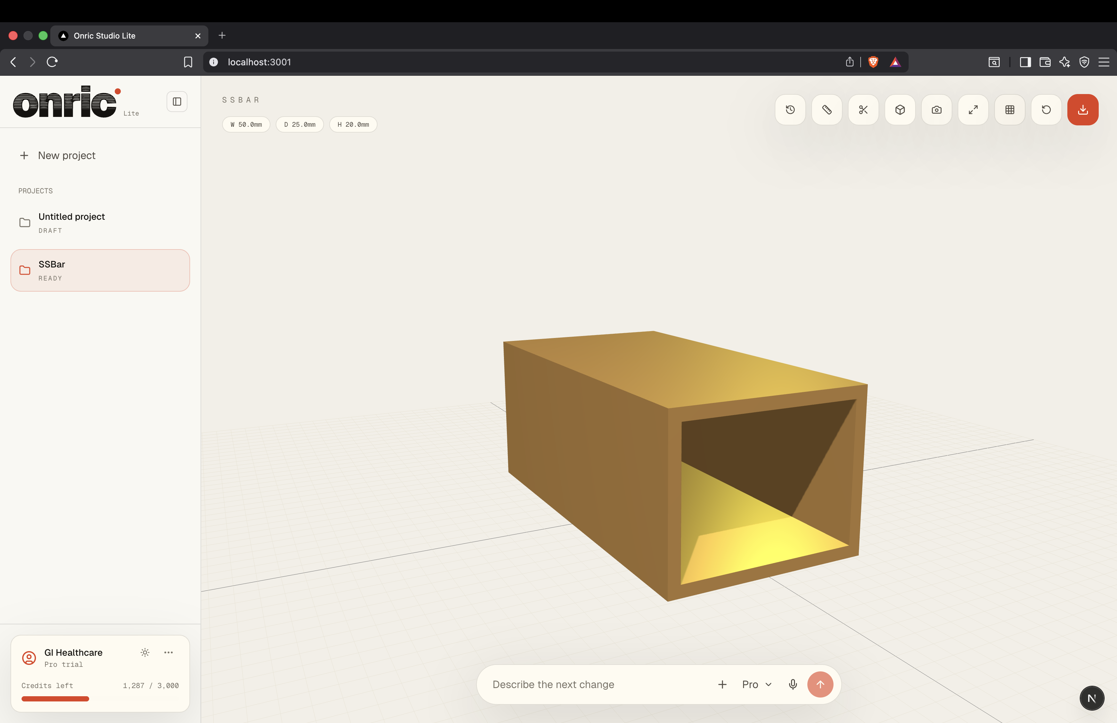Reset view with rotate arrow icon
Screen dimensions: 1117x723
pyautogui.click(x=1046, y=110)
